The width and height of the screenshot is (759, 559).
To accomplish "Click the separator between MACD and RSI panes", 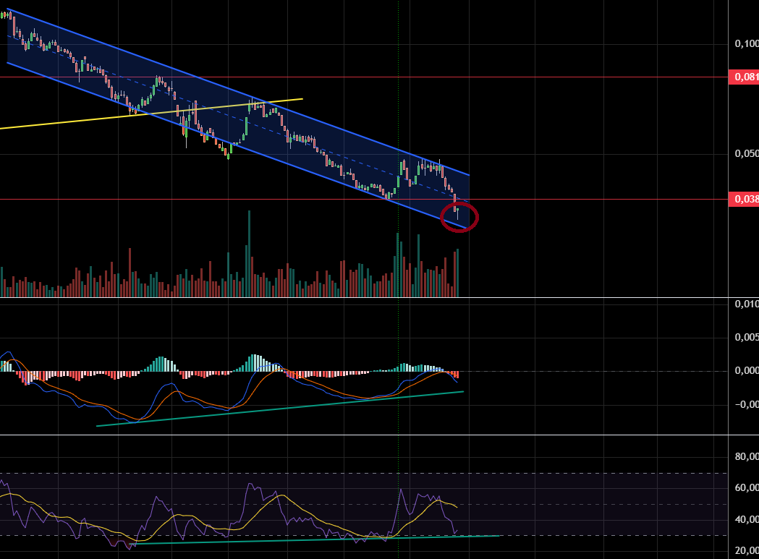I will 362,435.
